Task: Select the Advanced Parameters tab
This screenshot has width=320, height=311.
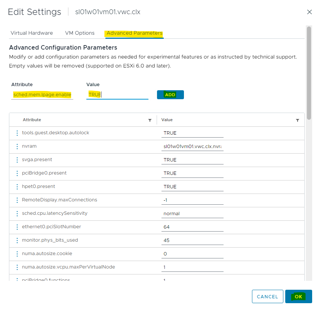Action: click(134, 33)
